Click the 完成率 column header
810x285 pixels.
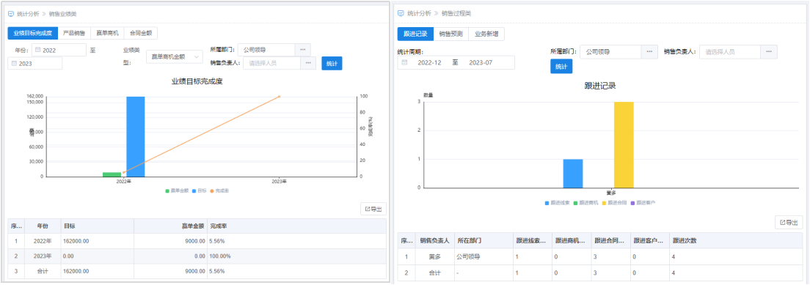tap(296, 226)
